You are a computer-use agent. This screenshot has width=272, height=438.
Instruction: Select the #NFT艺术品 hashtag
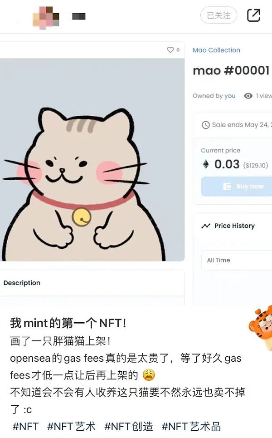tap(191, 427)
